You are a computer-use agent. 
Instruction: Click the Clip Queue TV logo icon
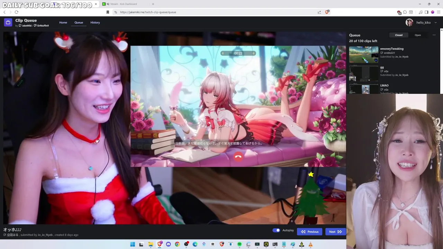point(8,22)
